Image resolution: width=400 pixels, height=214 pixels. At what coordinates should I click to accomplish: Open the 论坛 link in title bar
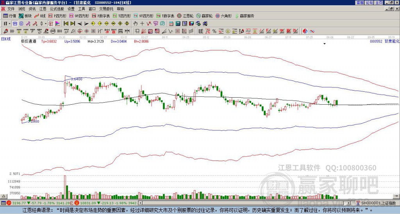[x=369, y=3]
